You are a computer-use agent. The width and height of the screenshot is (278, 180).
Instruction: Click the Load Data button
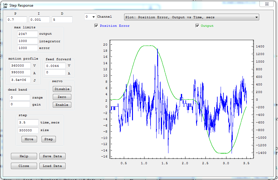tap(52, 166)
